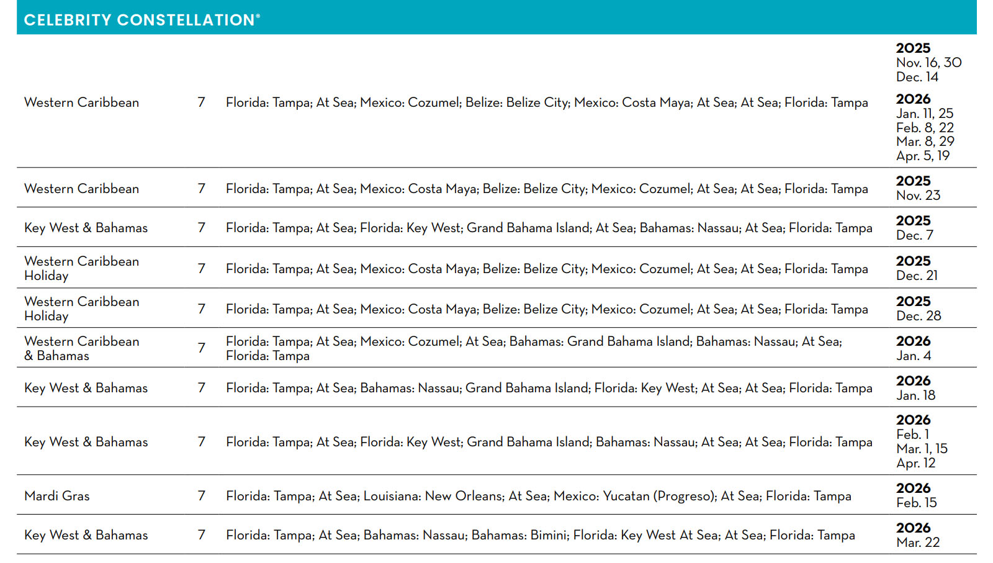993x563 pixels.
Task: Click the 2025 heading above Nov. 16, 30
Action: pyautogui.click(x=913, y=48)
